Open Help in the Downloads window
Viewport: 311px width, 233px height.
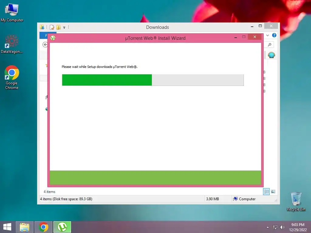[274, 35]
